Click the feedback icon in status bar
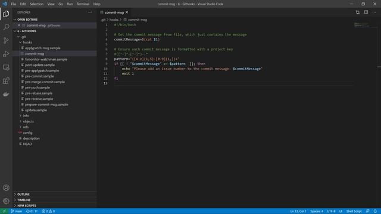381x214 pixels. (x=368, y=211)
